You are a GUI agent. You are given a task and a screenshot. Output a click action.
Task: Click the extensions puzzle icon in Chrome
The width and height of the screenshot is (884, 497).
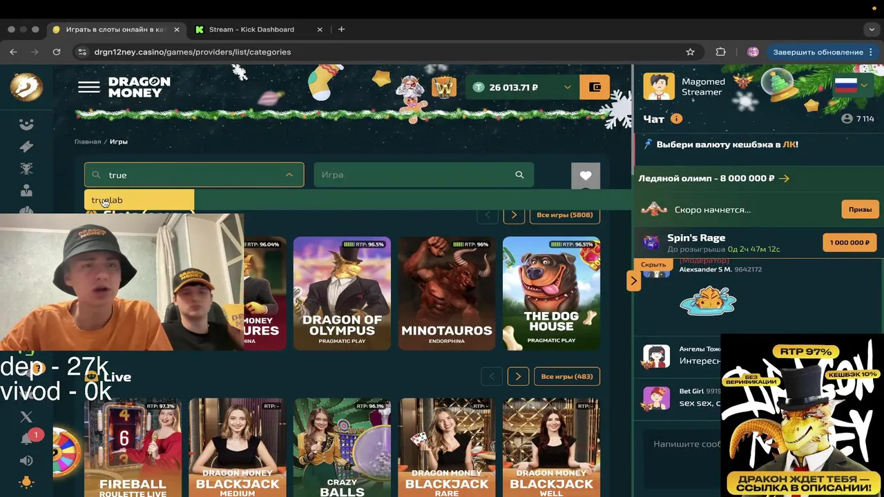pos(721,52)
